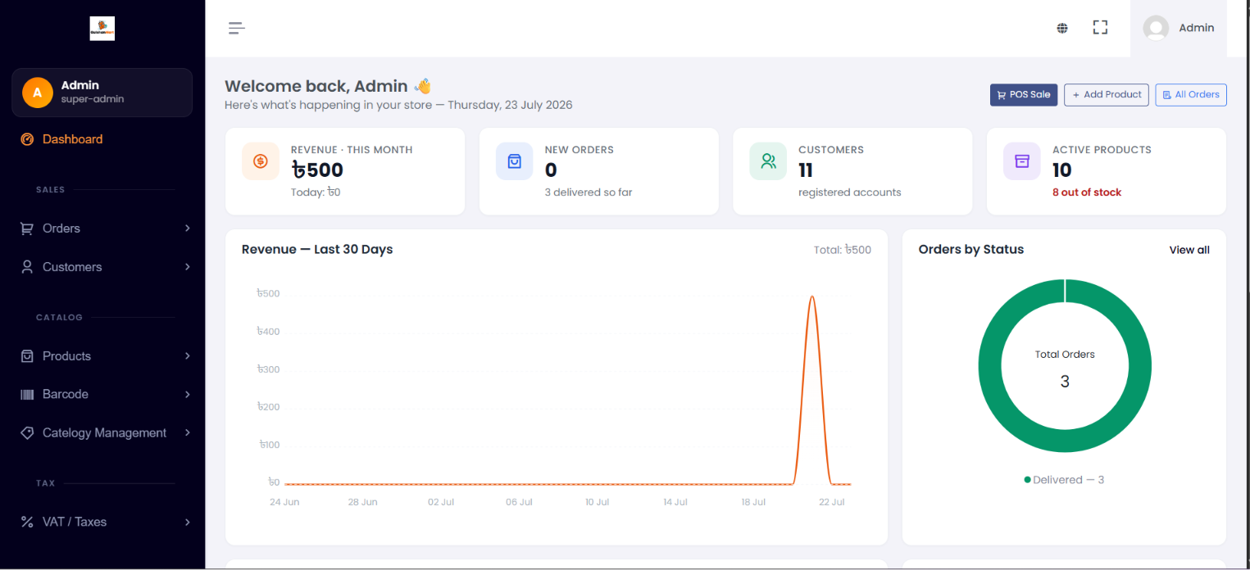1250x570 pixels.
Task: Click the Active Products archive box icon
Action: pyautogui.click(x=1022, y=161)
